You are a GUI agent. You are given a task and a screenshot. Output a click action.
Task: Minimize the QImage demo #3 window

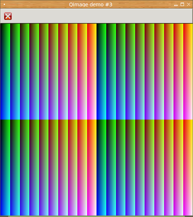[176, 5]
